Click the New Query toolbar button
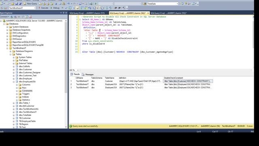Image resolution: width=259 pixels, height=146 pixels. click(x=31, y=4)
